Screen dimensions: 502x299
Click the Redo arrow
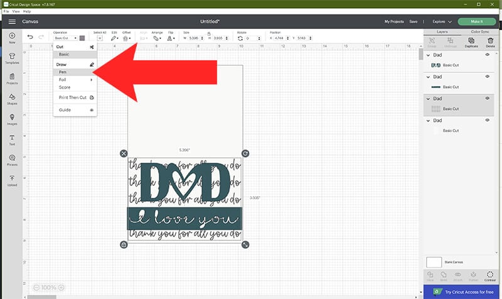[41, 37]
